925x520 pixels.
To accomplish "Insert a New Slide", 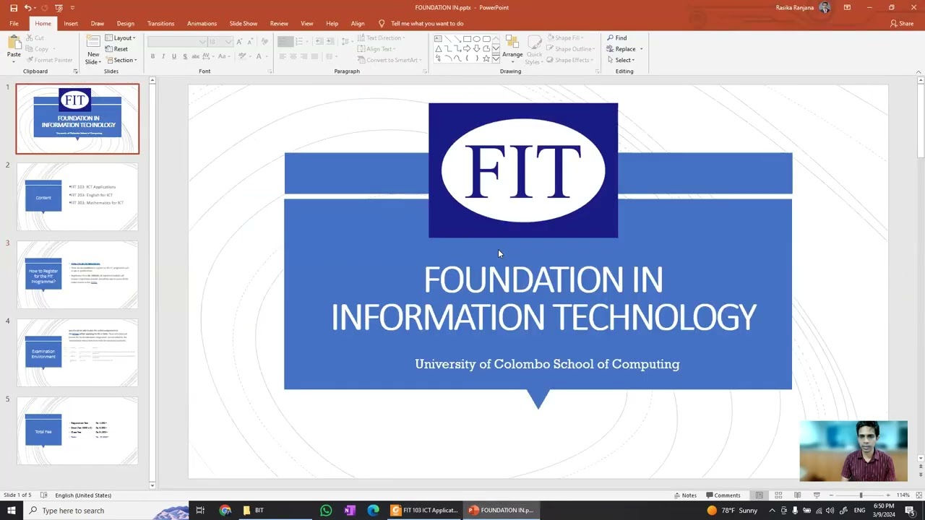I will (x=93, y=48).
